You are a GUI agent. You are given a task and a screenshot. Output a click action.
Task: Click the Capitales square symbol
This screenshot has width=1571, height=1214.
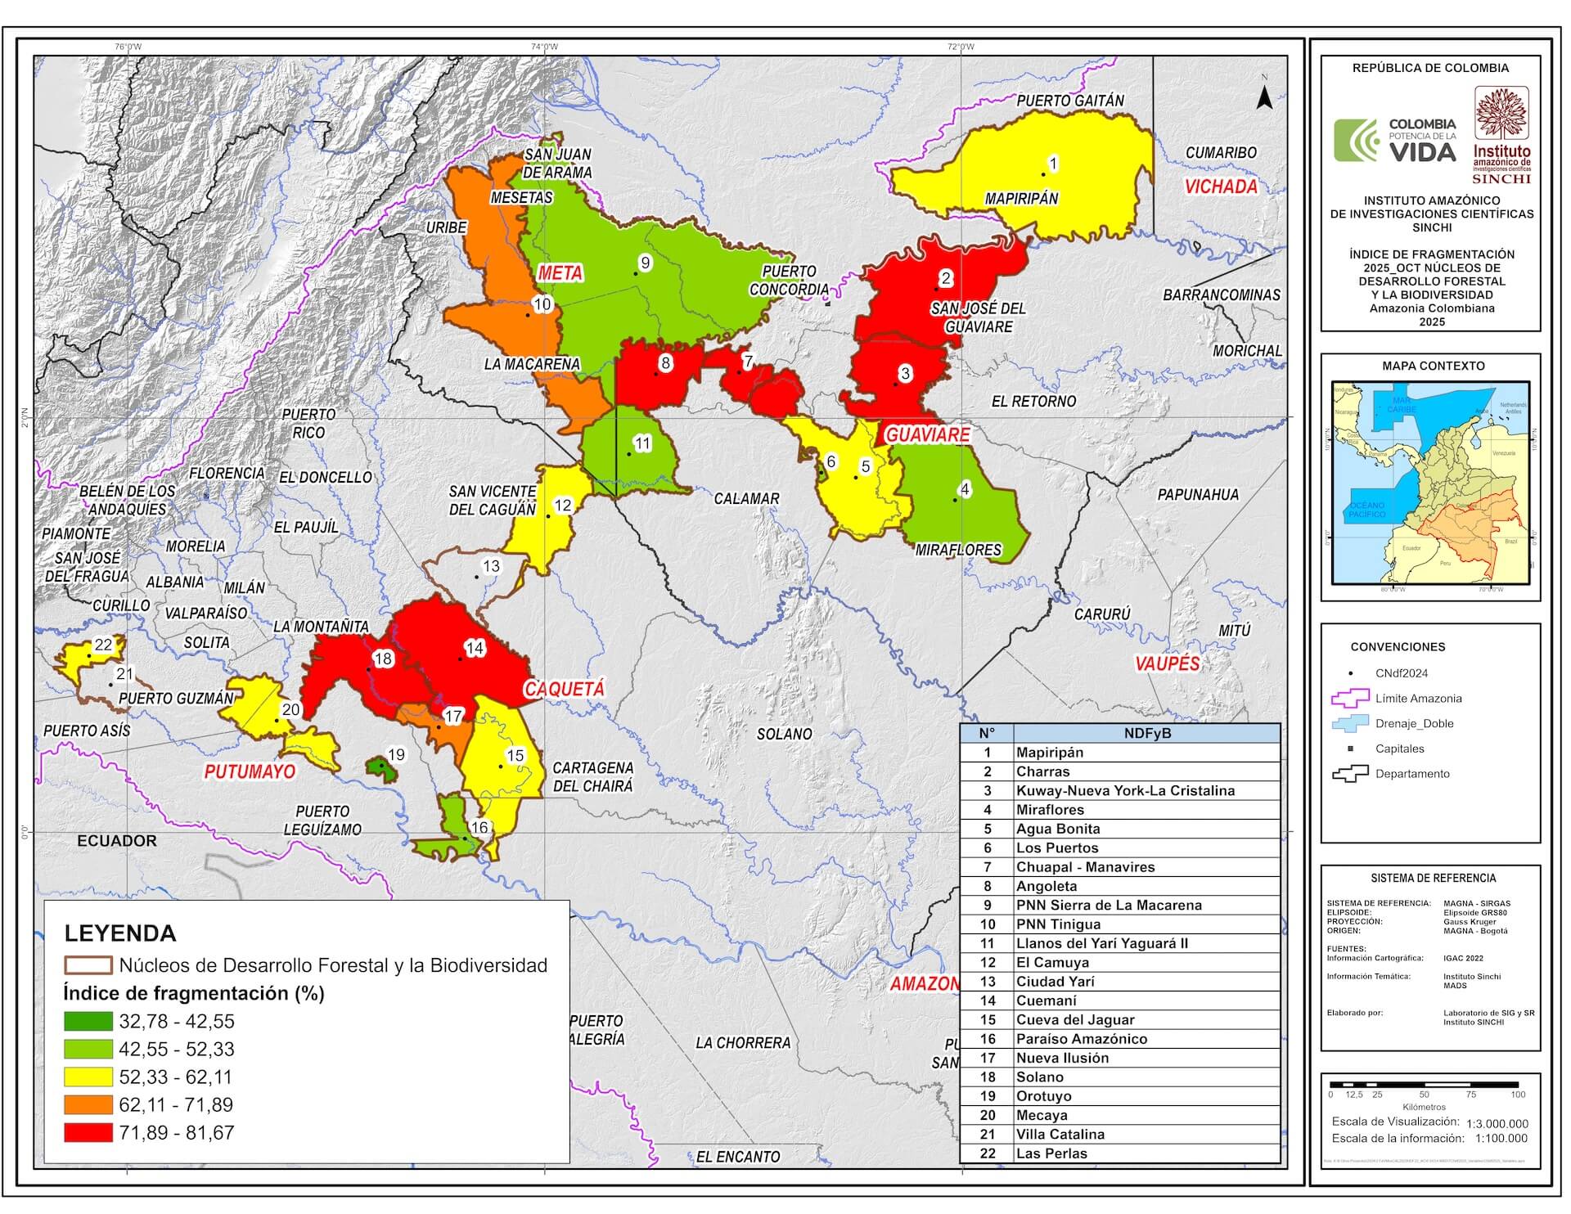tap(1351, 749)
